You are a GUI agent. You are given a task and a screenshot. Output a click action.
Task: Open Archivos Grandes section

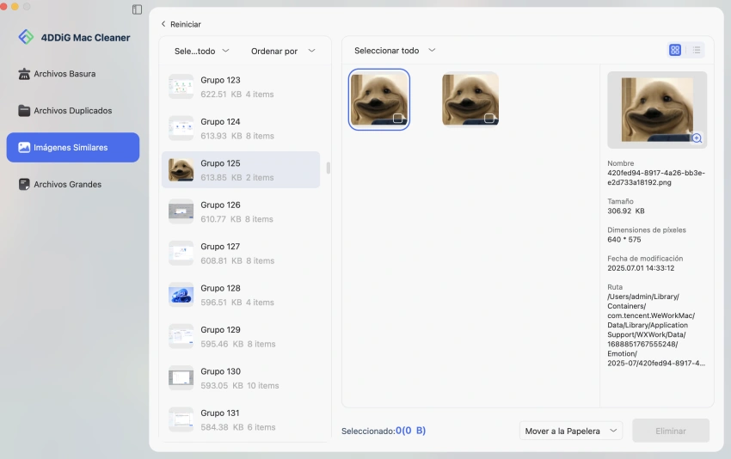73,184
